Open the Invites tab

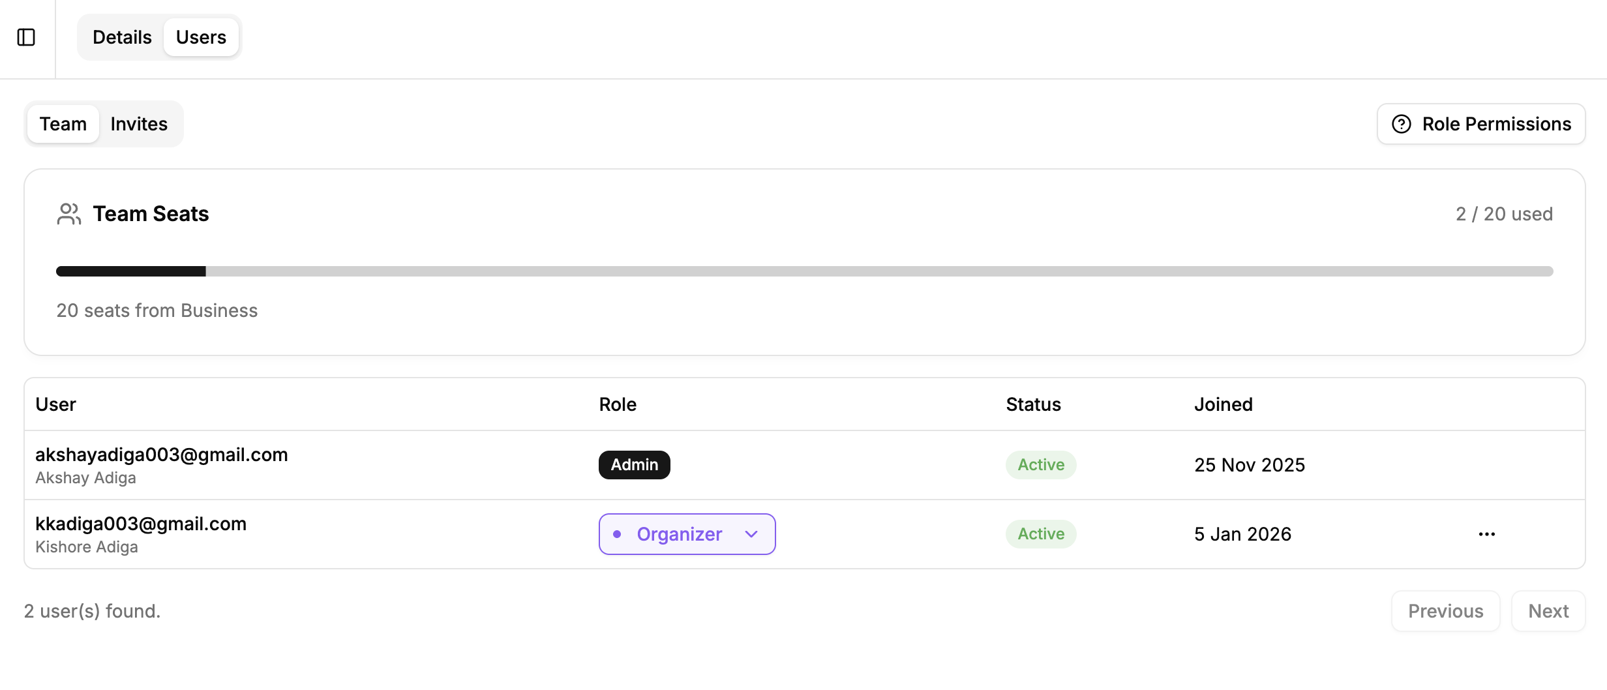coord(139,124)
